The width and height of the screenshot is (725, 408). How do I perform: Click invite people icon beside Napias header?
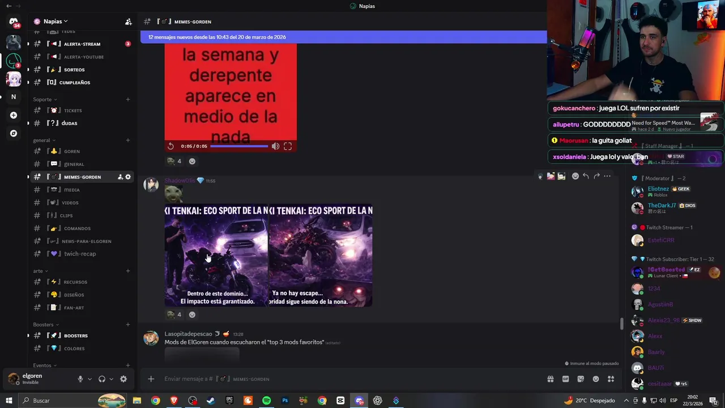129,22
